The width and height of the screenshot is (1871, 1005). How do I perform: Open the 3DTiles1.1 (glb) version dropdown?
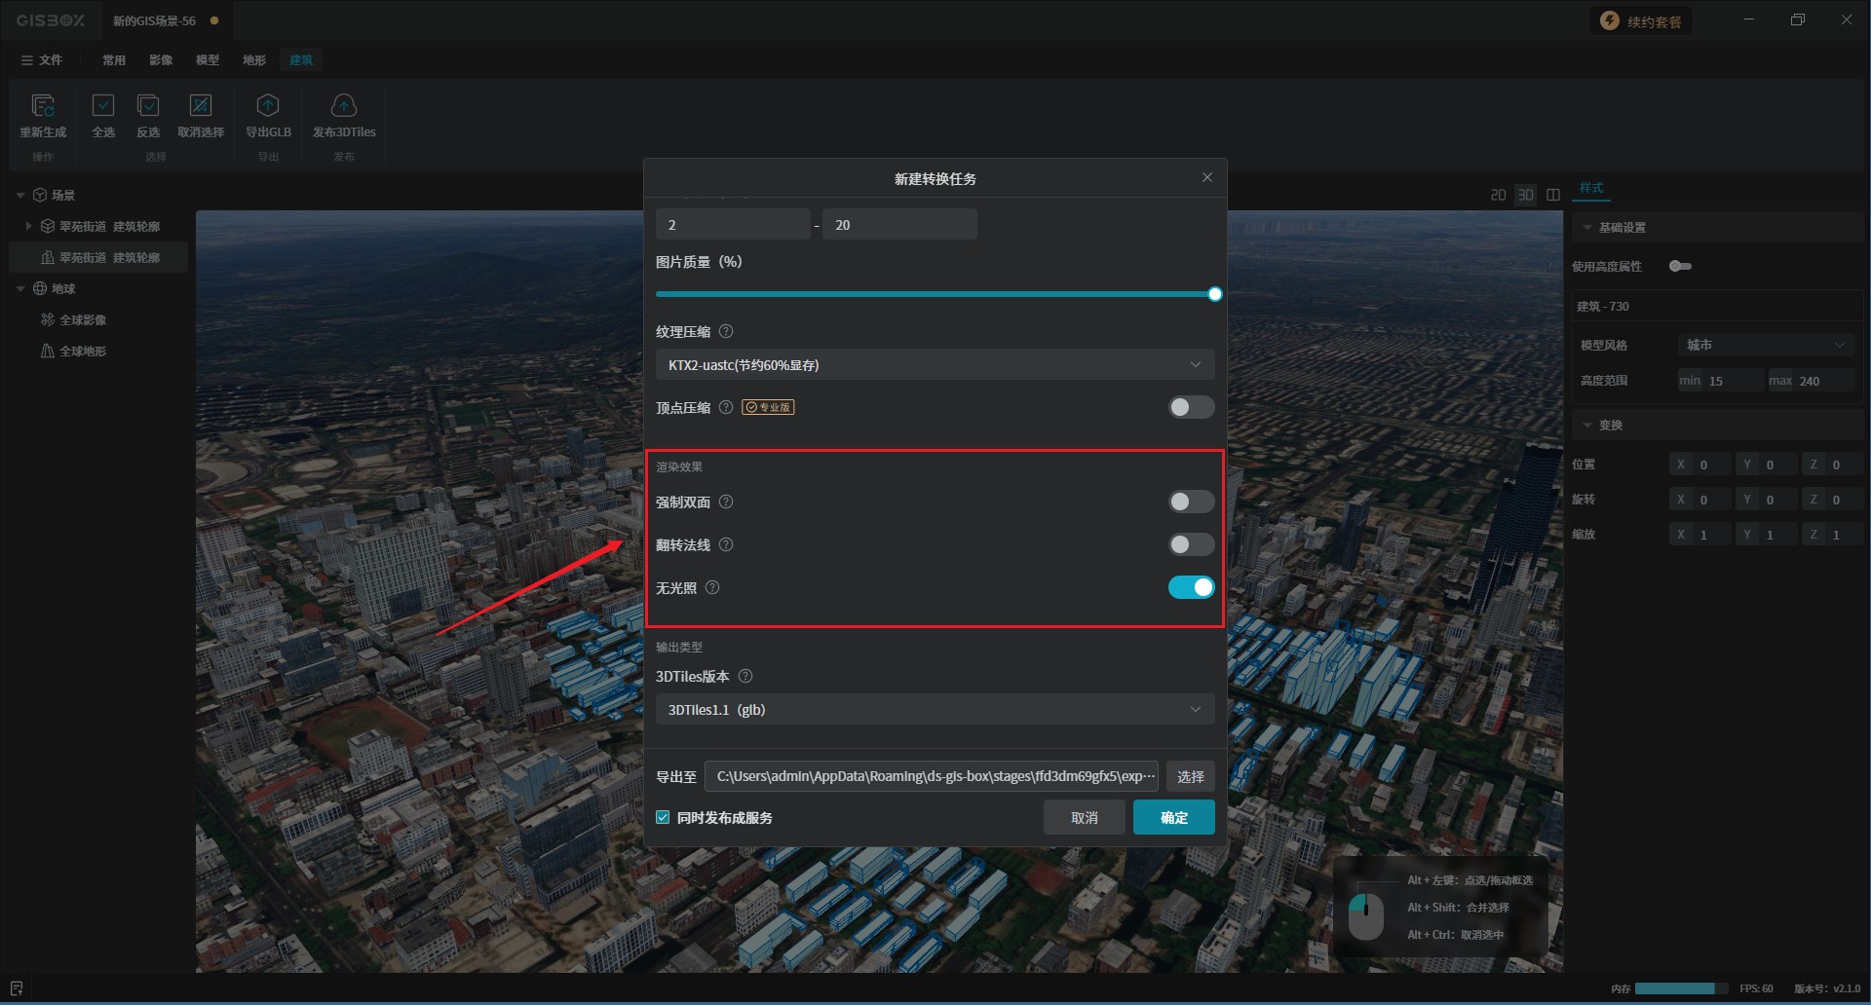tap(935, 710)
